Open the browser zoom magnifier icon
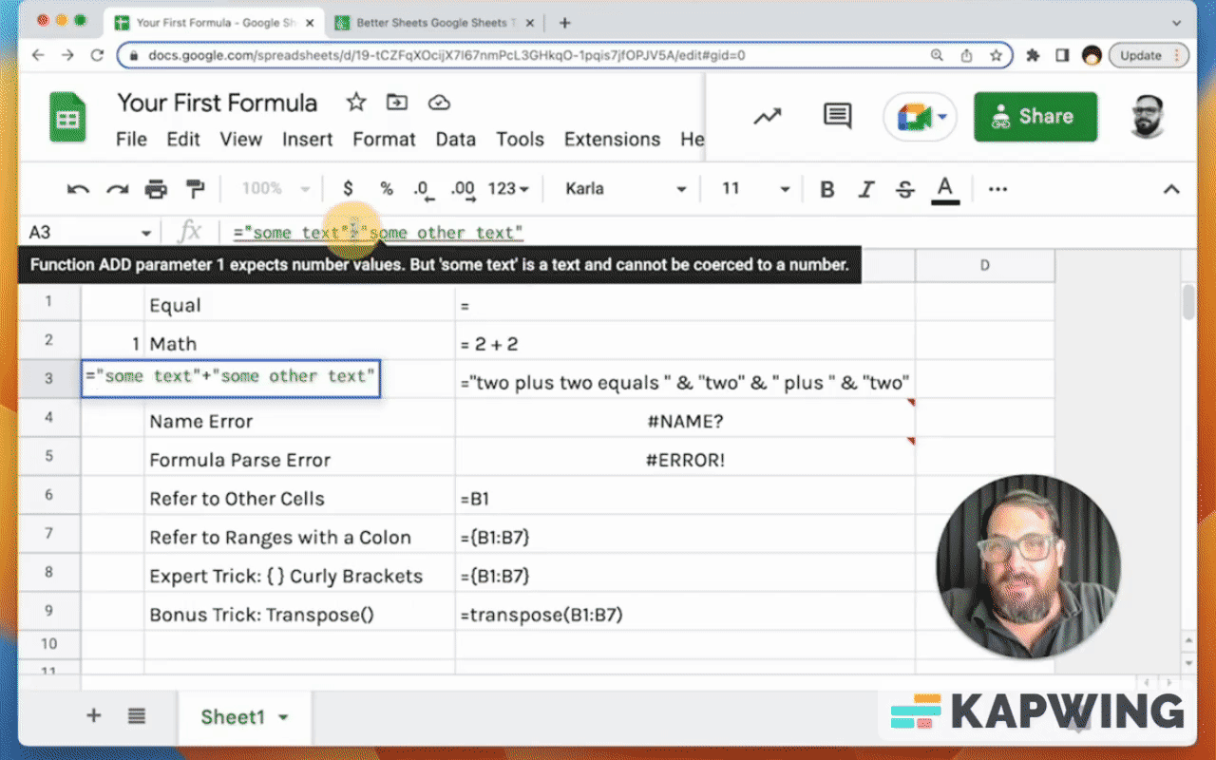The image size is (1216, 760). pyautogui.click(x=938, y=55)
